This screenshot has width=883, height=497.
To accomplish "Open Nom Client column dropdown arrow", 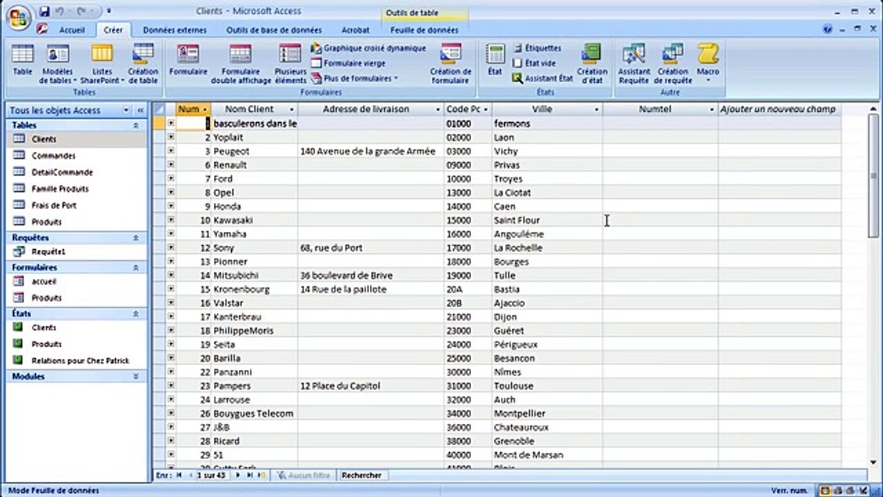I will (291, 109).
